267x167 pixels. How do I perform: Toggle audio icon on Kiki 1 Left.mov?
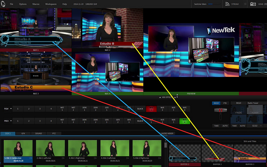[x=63, y=158]
